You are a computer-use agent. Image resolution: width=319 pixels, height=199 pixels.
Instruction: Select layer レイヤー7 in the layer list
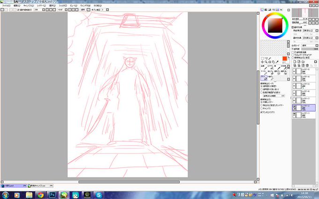click(304, 100)
